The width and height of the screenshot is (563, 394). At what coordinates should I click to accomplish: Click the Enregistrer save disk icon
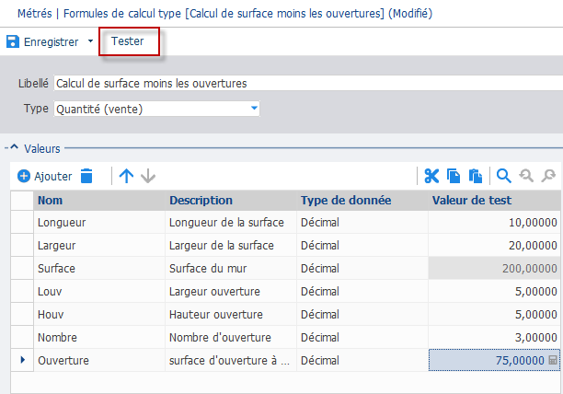coord(13,41)
